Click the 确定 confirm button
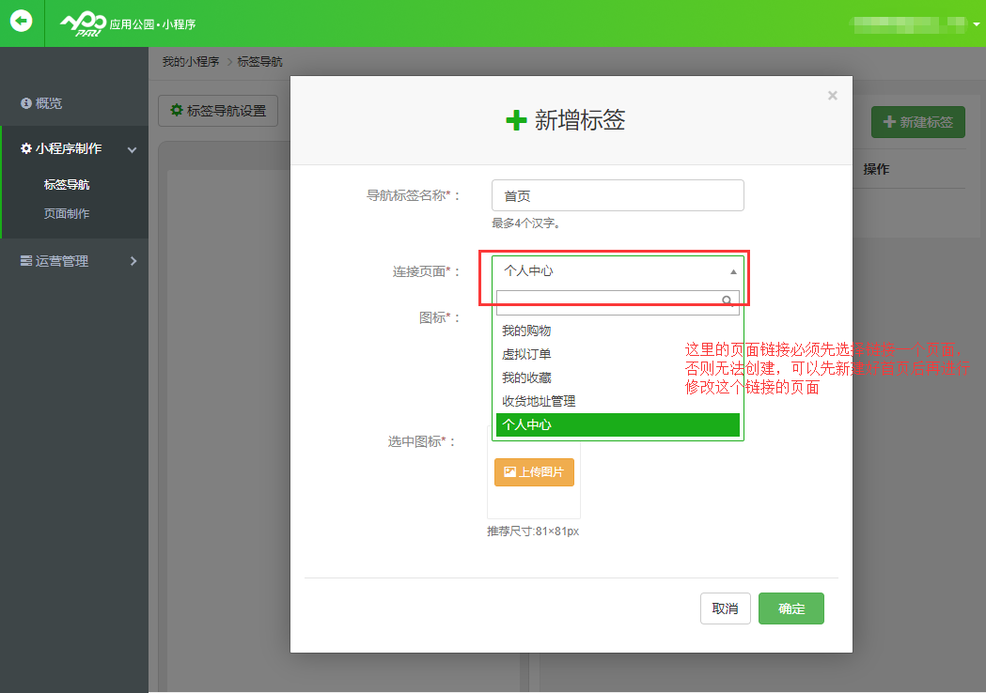This screenshot has width=986, height=693. (790, 608)
